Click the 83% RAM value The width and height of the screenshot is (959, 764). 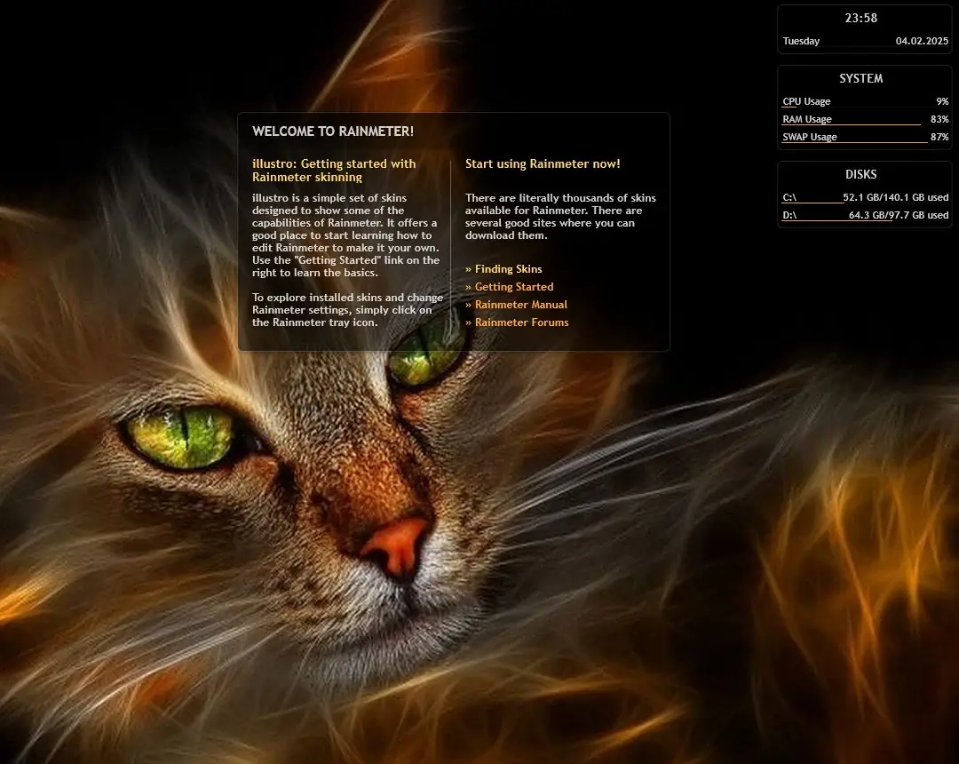[939, 119]
